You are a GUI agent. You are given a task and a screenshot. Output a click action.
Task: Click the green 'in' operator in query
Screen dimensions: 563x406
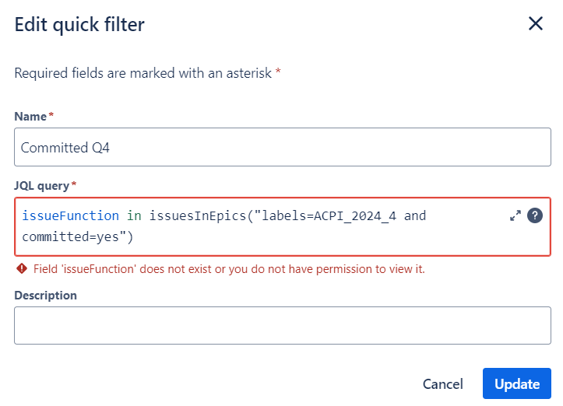(x=134, y=216)
